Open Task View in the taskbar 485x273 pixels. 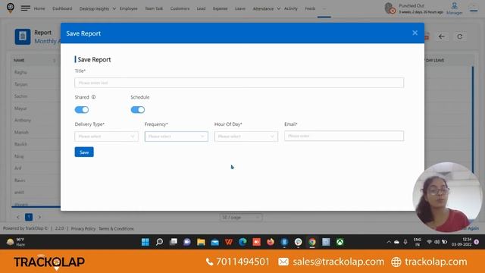click(174, 242)
